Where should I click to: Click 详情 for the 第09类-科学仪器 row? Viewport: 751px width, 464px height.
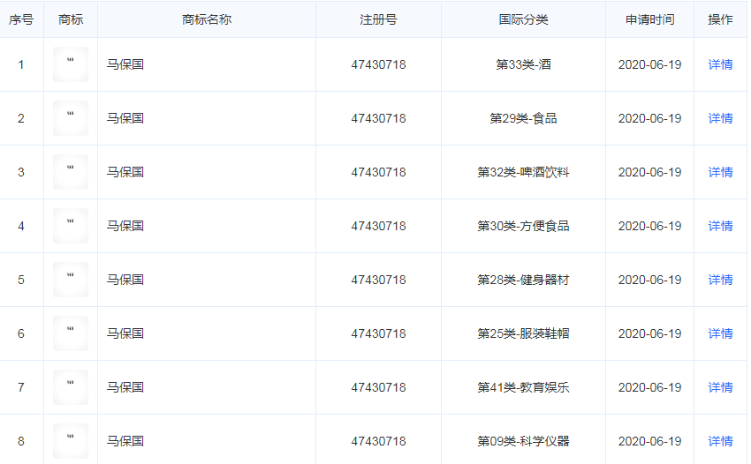[720, 441]
